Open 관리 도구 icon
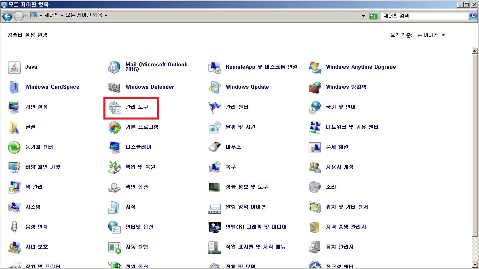 coord(114,107)
